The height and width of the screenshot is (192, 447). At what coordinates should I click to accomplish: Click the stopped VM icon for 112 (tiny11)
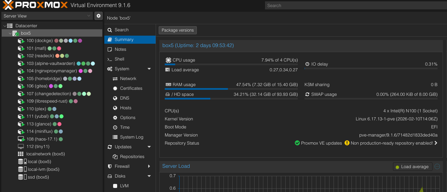pos(21,147)
